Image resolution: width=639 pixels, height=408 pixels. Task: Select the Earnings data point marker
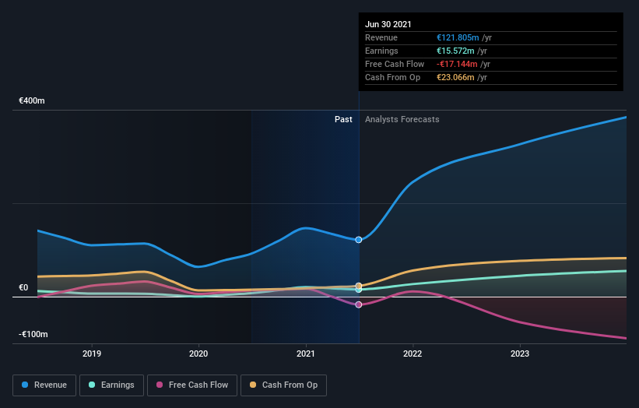(359, 290)
